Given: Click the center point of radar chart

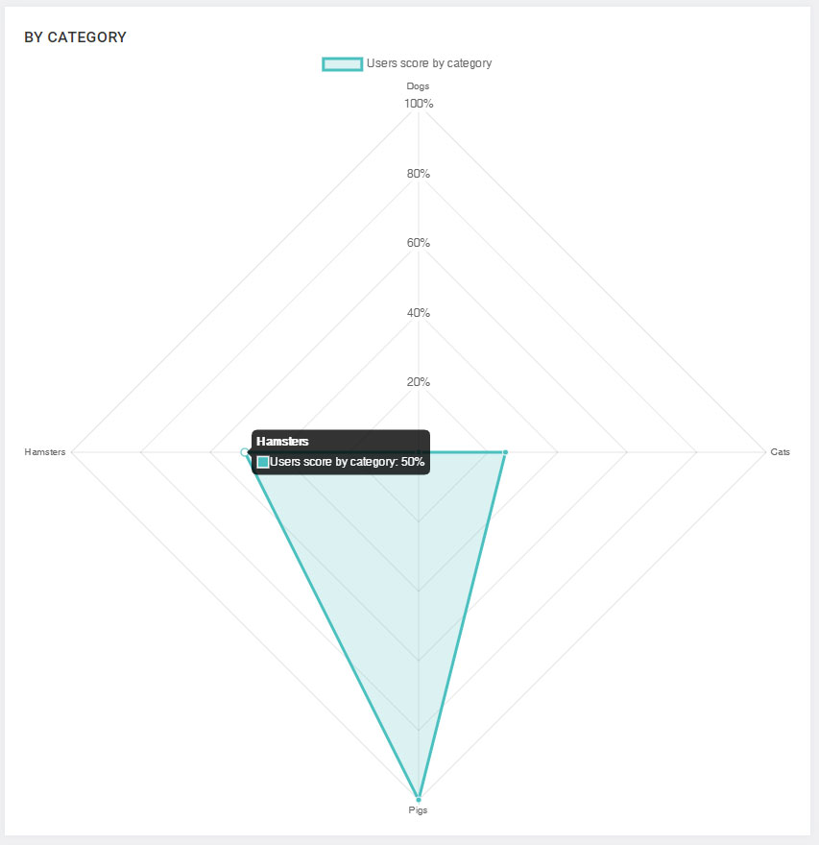Looking at the screenshot, I should click(x=418, y=451).
